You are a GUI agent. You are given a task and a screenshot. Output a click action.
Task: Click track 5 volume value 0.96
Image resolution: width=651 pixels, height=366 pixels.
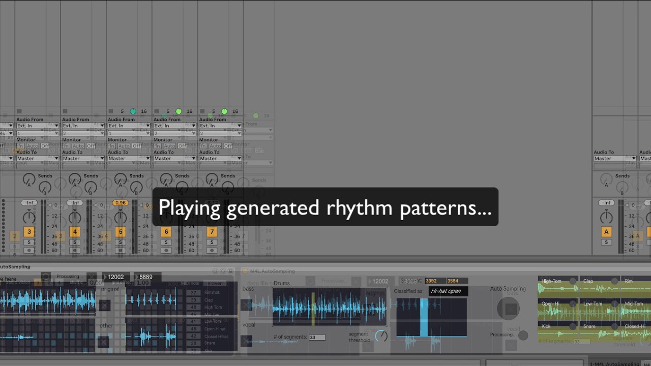(121, 203)
